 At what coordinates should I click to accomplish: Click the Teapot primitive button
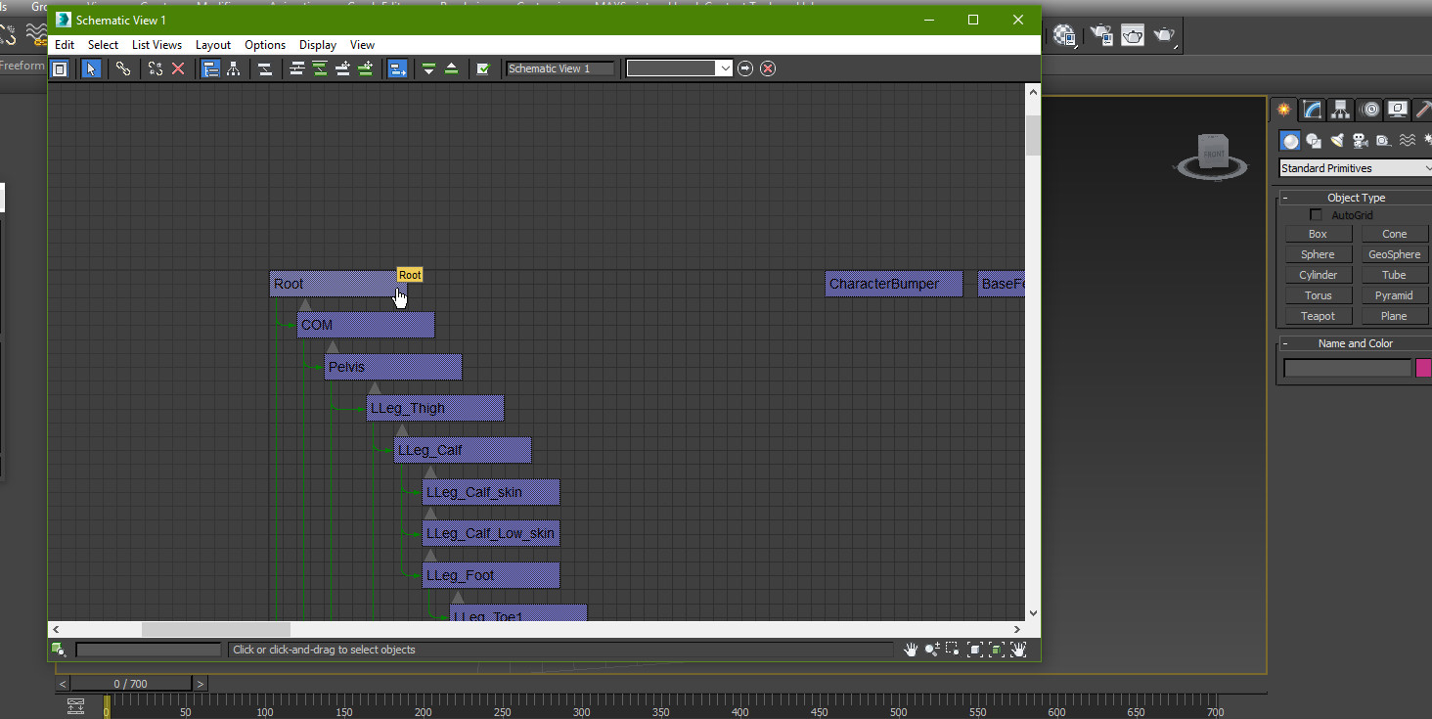(x=1318, y=316)
